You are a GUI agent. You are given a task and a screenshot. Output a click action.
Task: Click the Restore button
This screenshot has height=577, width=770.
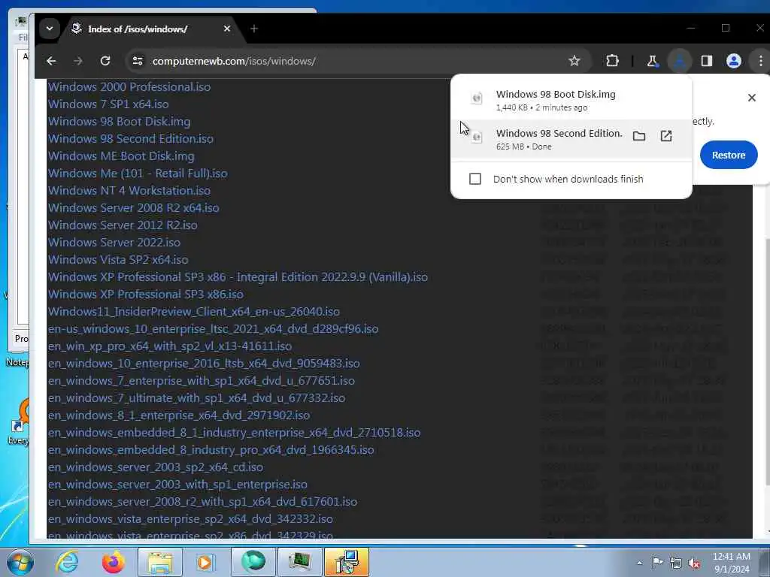tap(728, 155)
